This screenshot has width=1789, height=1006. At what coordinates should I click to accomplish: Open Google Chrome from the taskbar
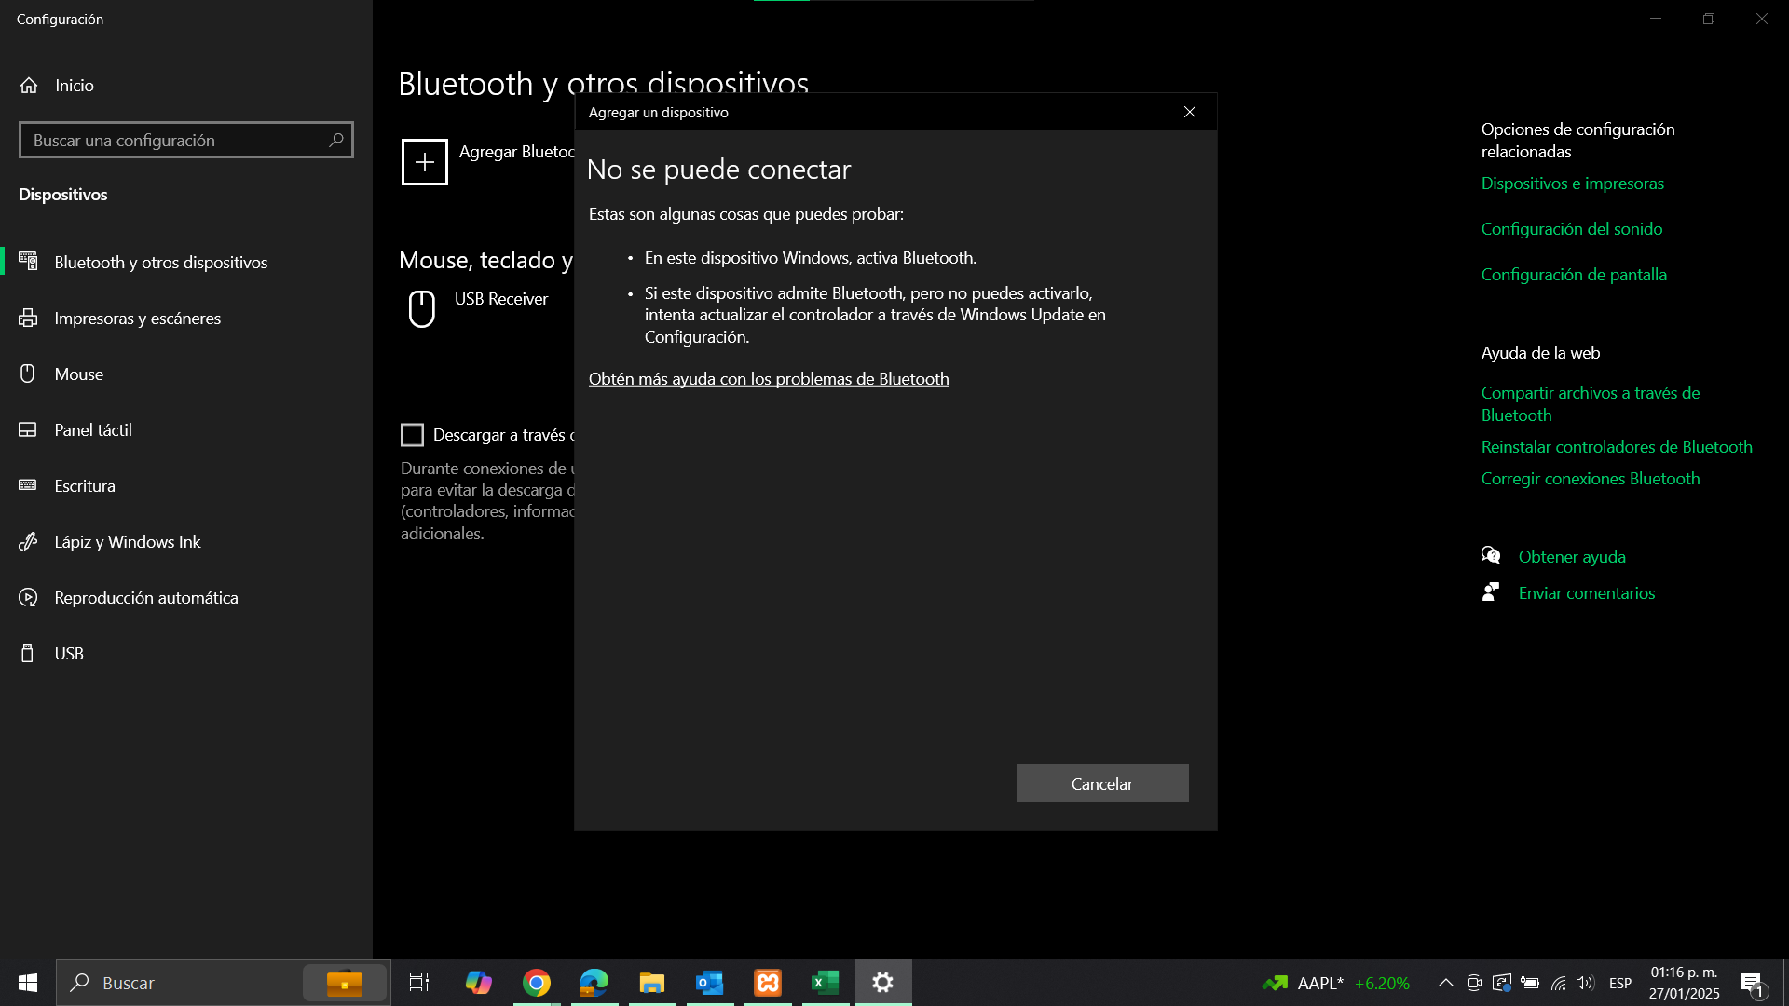tap(537, 983)
